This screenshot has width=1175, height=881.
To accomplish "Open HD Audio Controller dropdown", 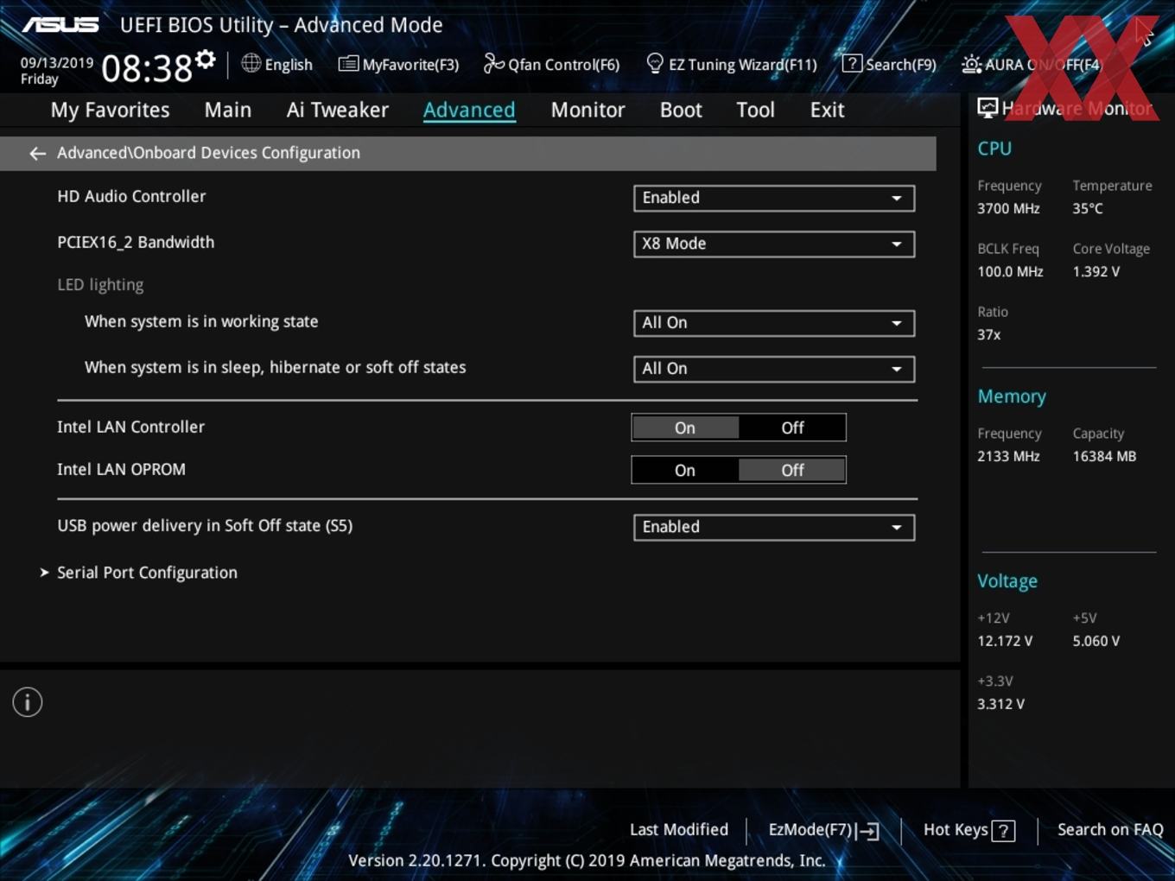I will click(774, 198).
